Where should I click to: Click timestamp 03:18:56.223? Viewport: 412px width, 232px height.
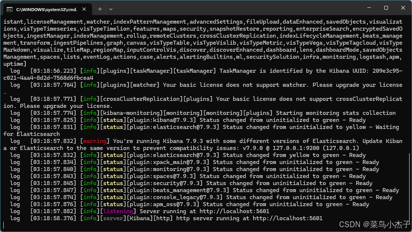53,71
